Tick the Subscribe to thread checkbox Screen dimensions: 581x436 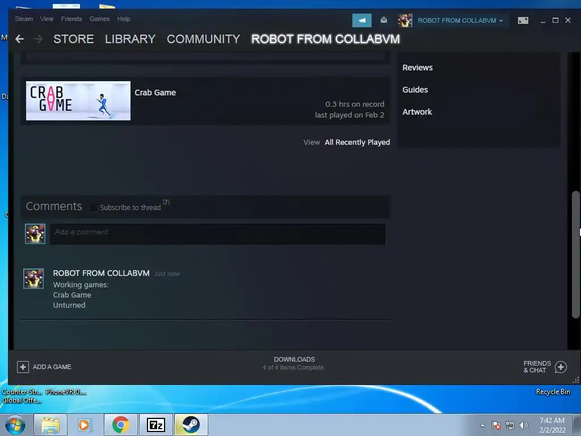click(94, 208)
